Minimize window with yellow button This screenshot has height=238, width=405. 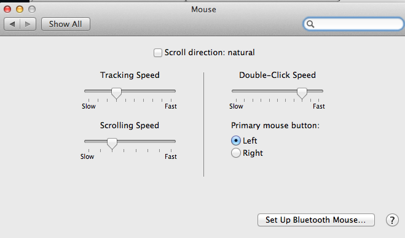point(20,10)
